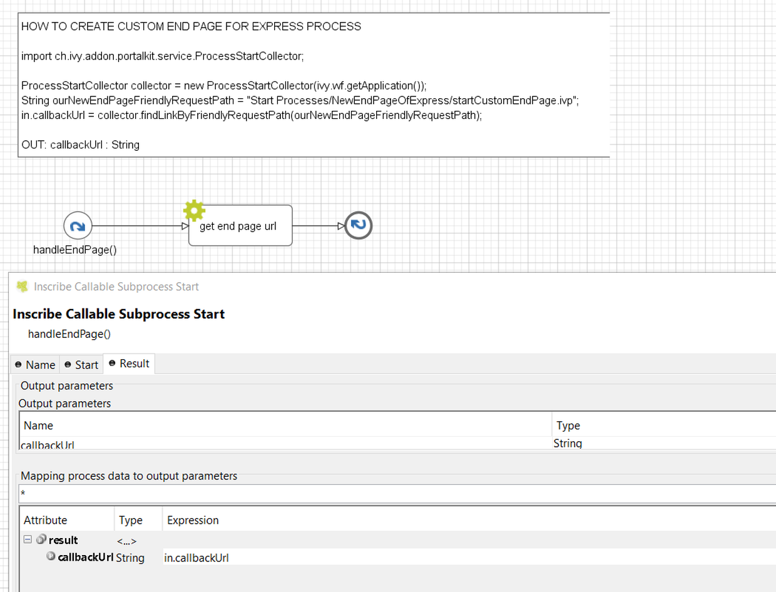776x592 pixels.
Task: Select the 'get end page url' step
Action: point(240,225)
